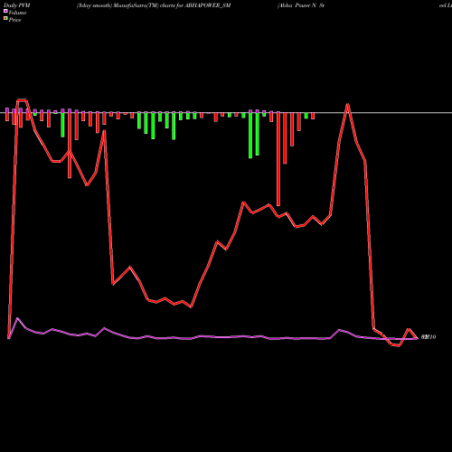Image resolution: width=452 pixels, height=452 pixels.
Task: Click the tallest red volume bar
Action: (x=278, y=159)
